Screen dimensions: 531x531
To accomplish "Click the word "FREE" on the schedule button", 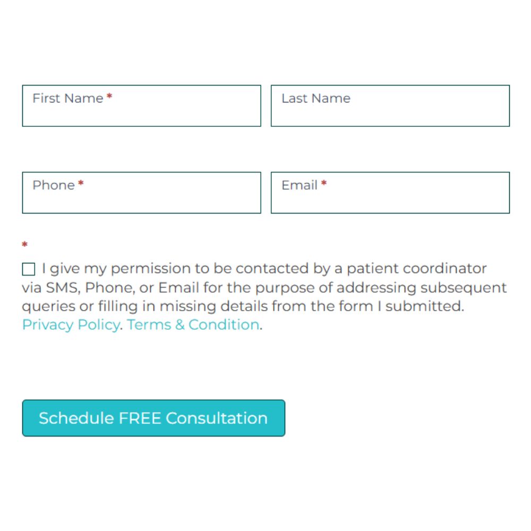I will coord(140,418).
